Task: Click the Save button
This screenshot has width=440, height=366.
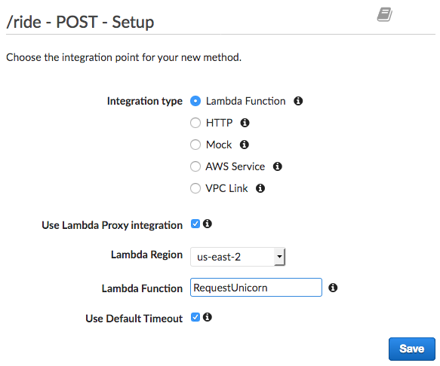Action: click(411, 349)
